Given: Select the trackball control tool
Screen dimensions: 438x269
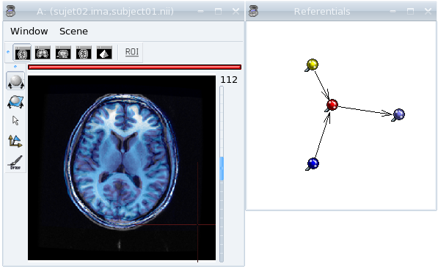Looking at the screenshot, I should (x=15, y=81).
